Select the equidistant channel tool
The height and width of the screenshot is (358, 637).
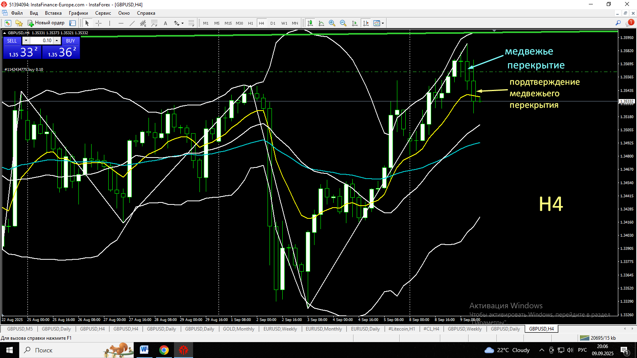pyautogui.click(x=143, y=23)
